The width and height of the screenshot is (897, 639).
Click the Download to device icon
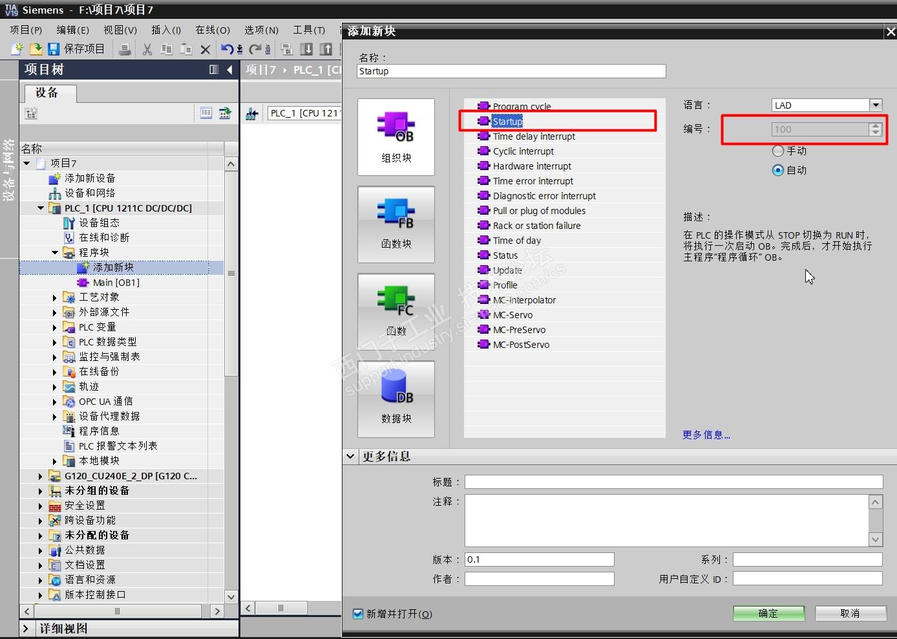[x=307, y=49]
